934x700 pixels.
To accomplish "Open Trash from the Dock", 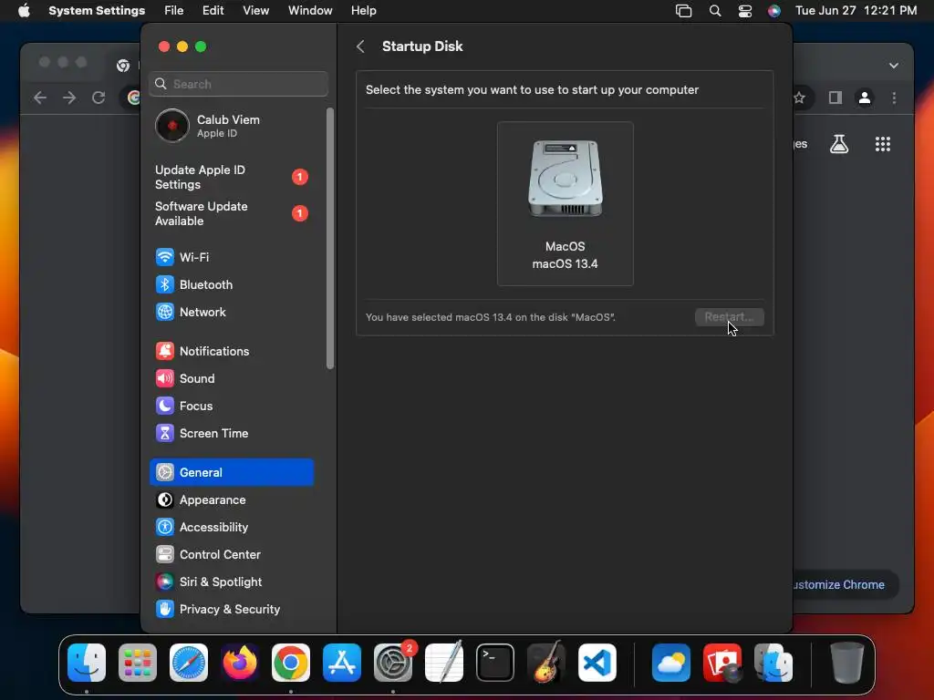I will [847, 663].
